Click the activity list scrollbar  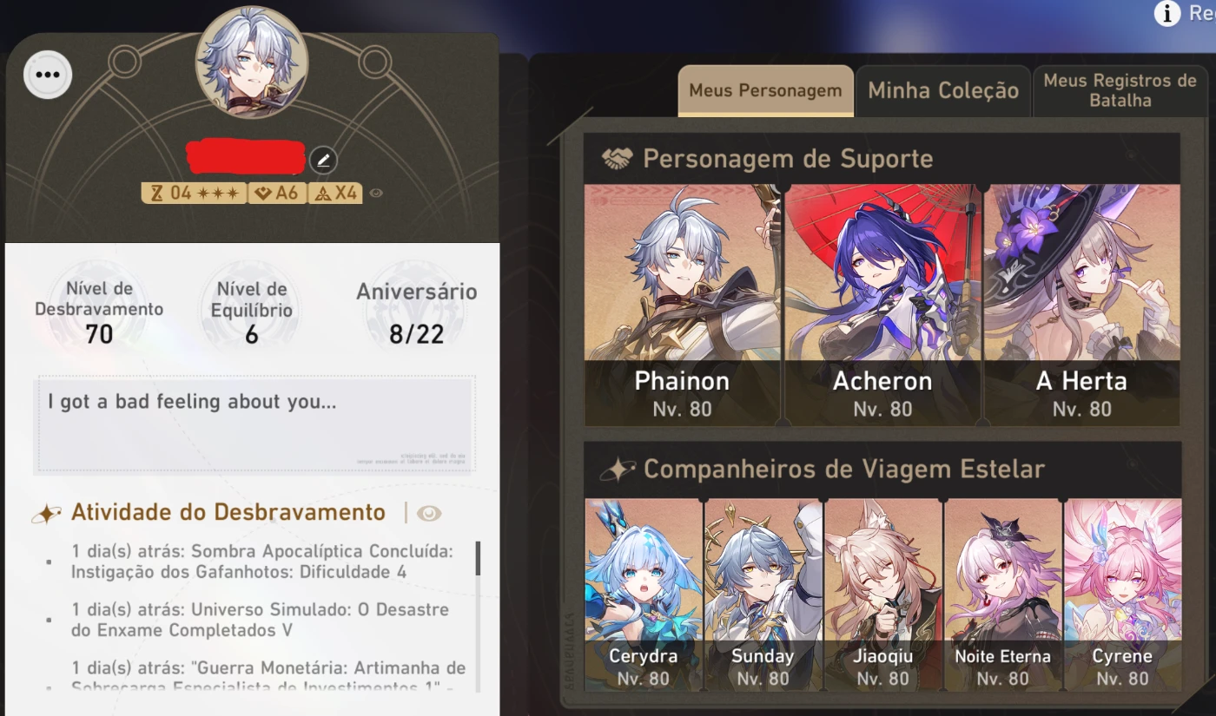click(477, 559)
